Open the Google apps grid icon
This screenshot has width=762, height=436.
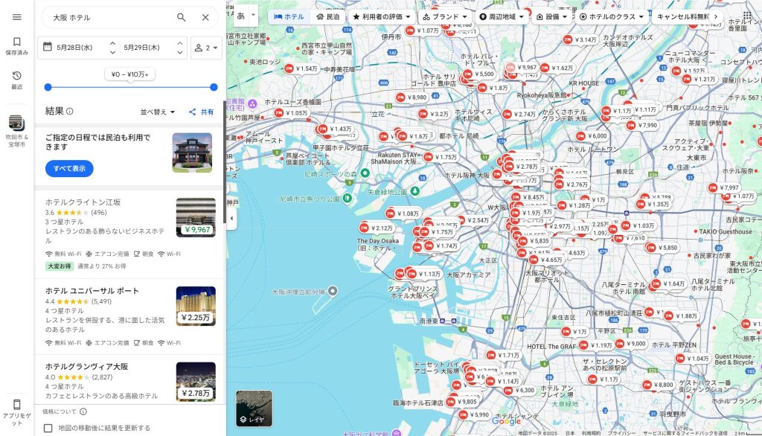(x=747, y=16)
